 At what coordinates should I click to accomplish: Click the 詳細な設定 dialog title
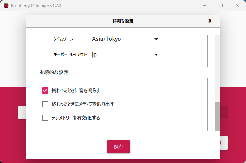[x=123, y=21]
